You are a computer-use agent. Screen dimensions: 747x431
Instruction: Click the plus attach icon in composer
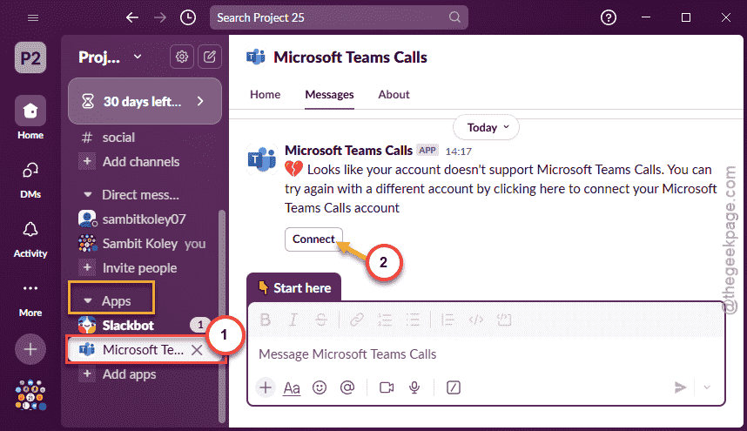point(266,387)
